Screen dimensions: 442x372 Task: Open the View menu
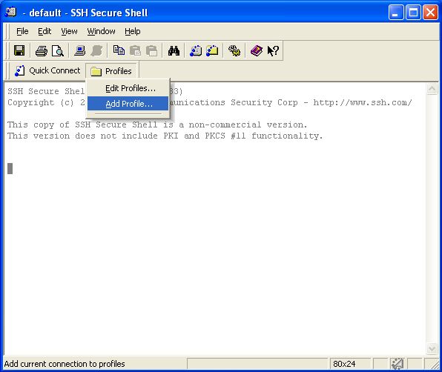point(69,31)
